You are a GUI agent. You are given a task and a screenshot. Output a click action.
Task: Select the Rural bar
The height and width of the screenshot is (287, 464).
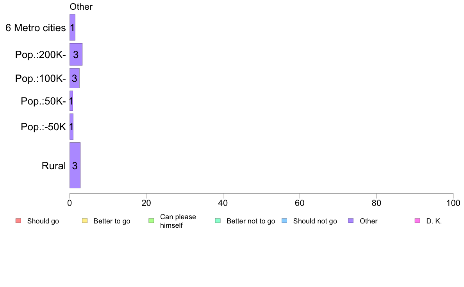[75, 165]
